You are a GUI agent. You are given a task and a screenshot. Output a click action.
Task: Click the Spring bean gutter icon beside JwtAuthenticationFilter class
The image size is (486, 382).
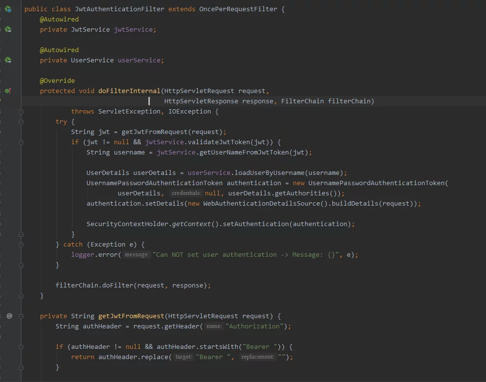point(8,9)
